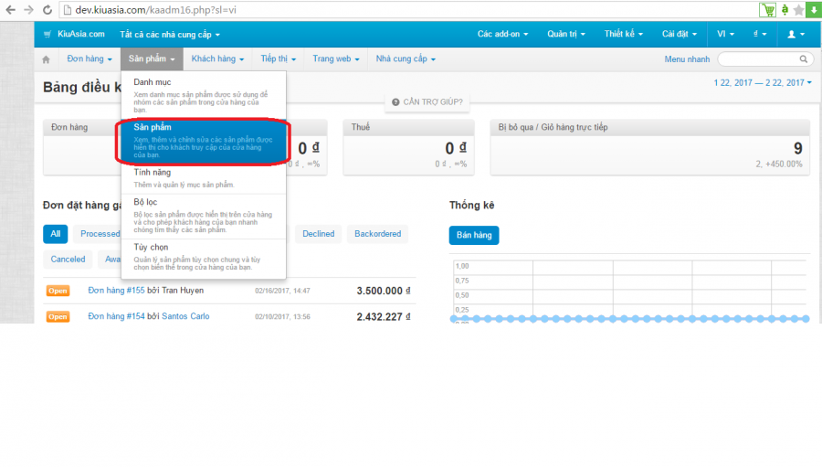Click the 2.432.227 đ order amount
This screenshot has height=467, width=822.
(x=384, y=317)
